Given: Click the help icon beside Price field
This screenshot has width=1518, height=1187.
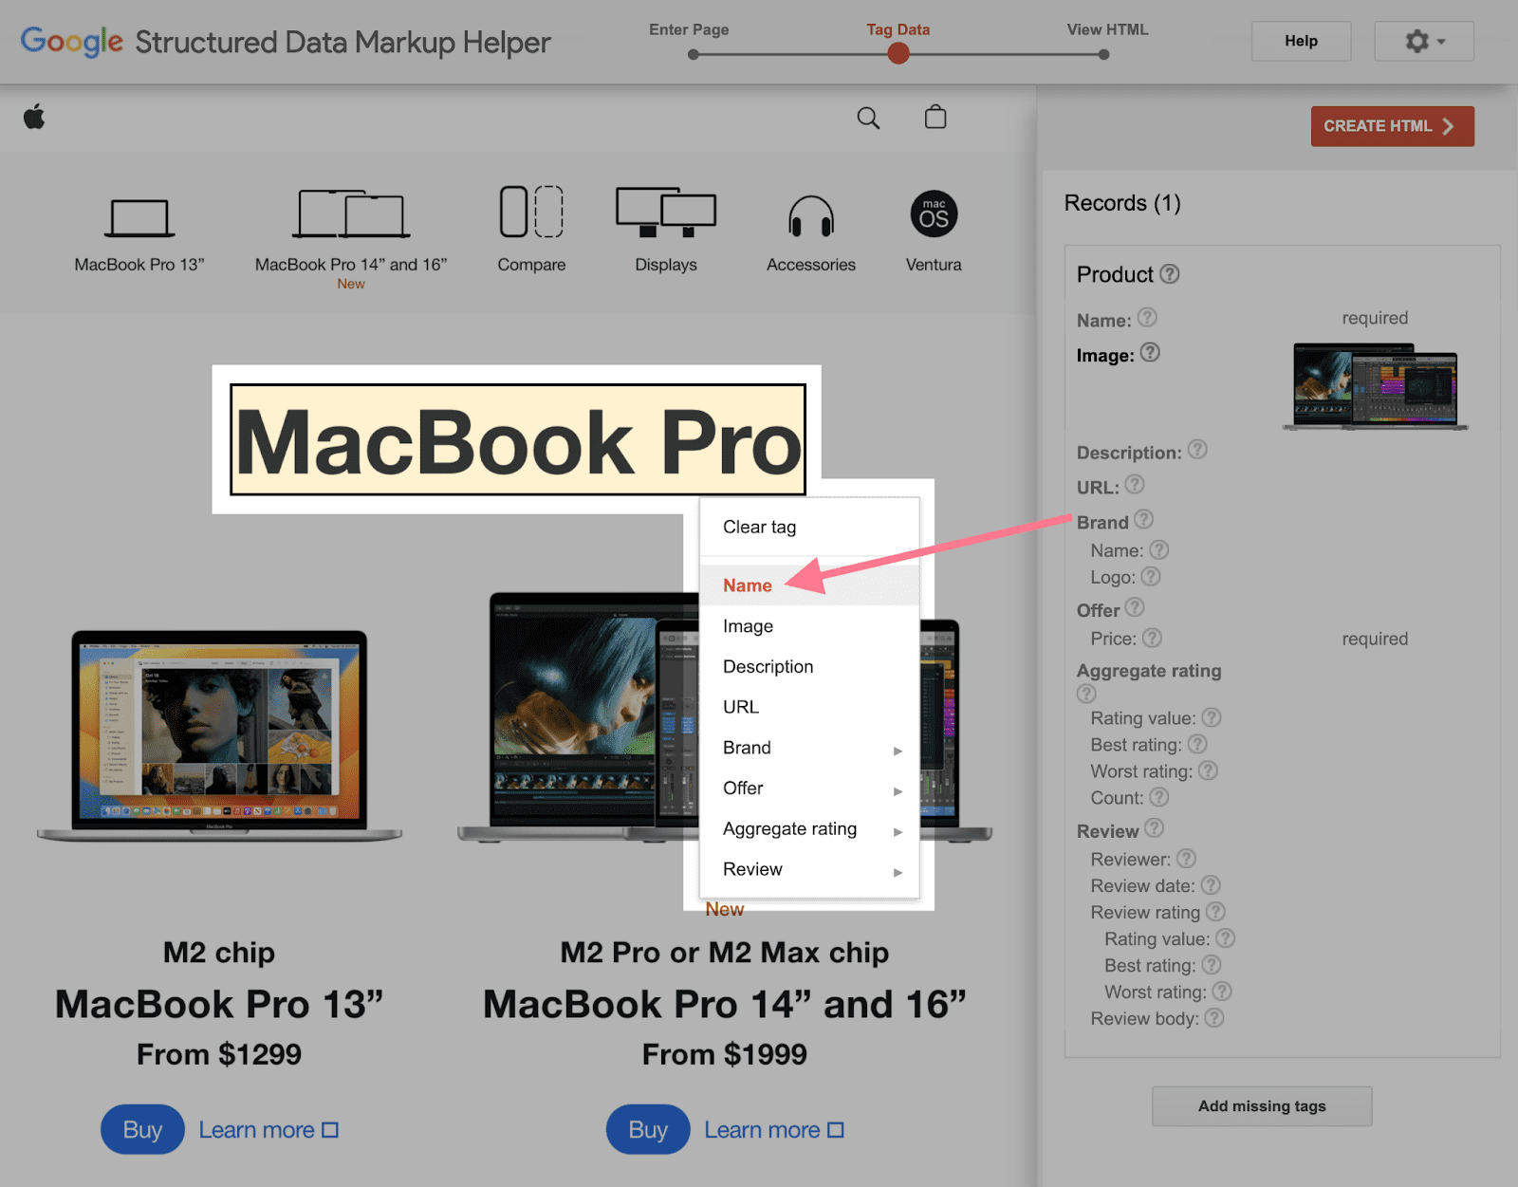Looking at the screenshot, I should pos(1152,639).
